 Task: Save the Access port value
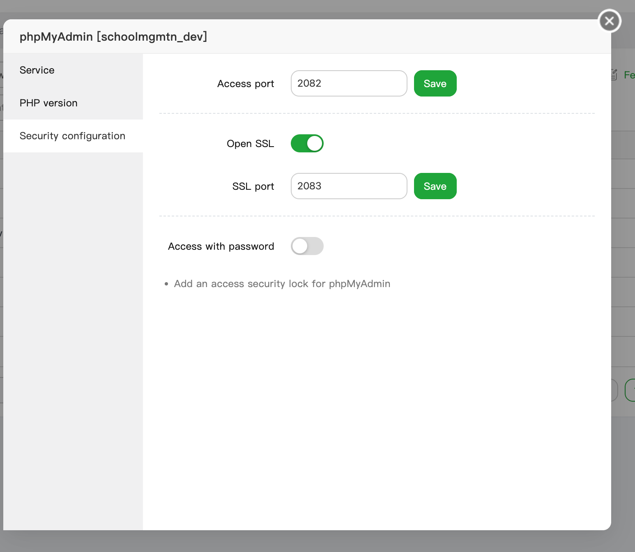click(x=435, y=83)
